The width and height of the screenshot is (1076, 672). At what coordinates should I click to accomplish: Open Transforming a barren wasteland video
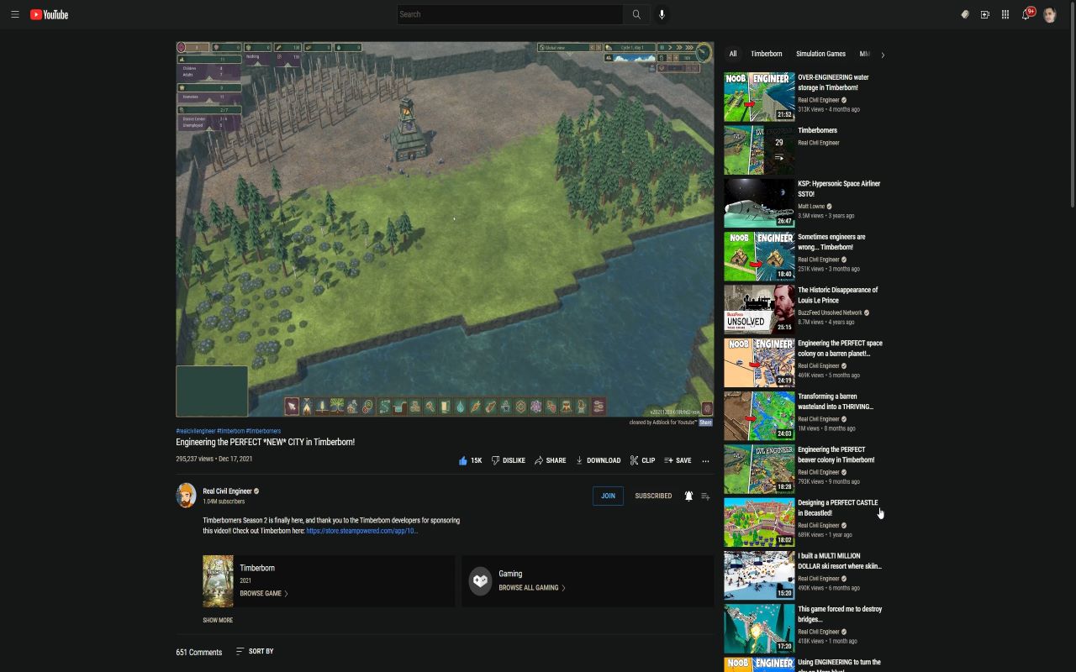(x=759, y=416)
